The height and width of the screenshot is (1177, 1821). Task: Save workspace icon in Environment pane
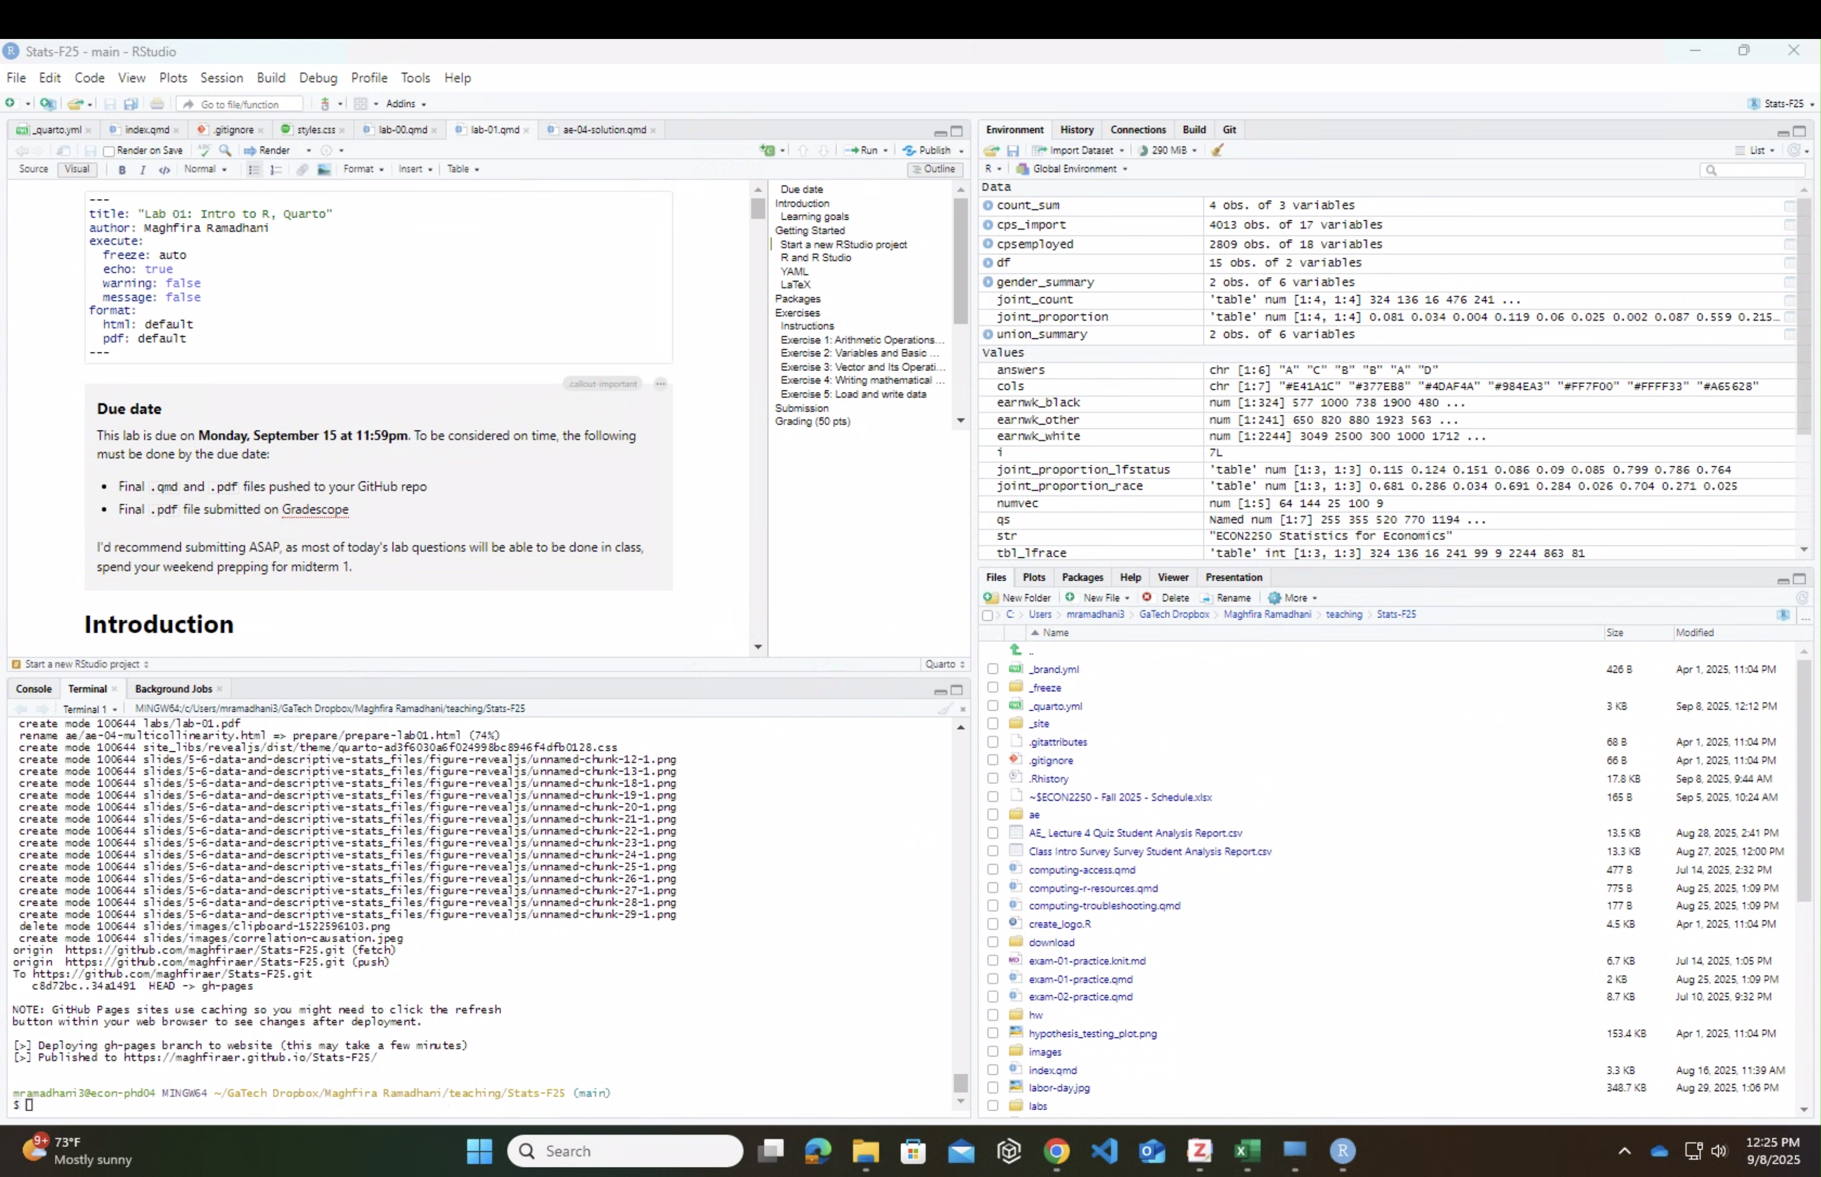point(1013,151)
